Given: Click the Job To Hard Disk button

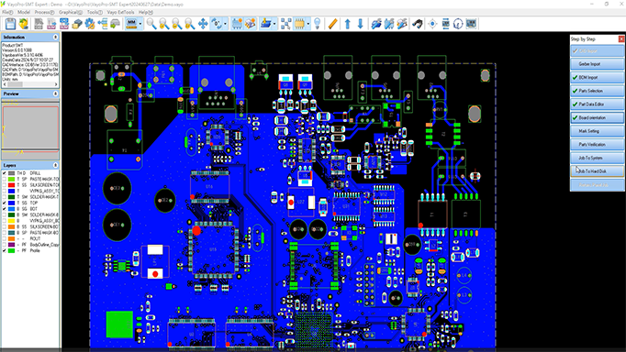Looking at the screenshot, I should pos(597,171).
